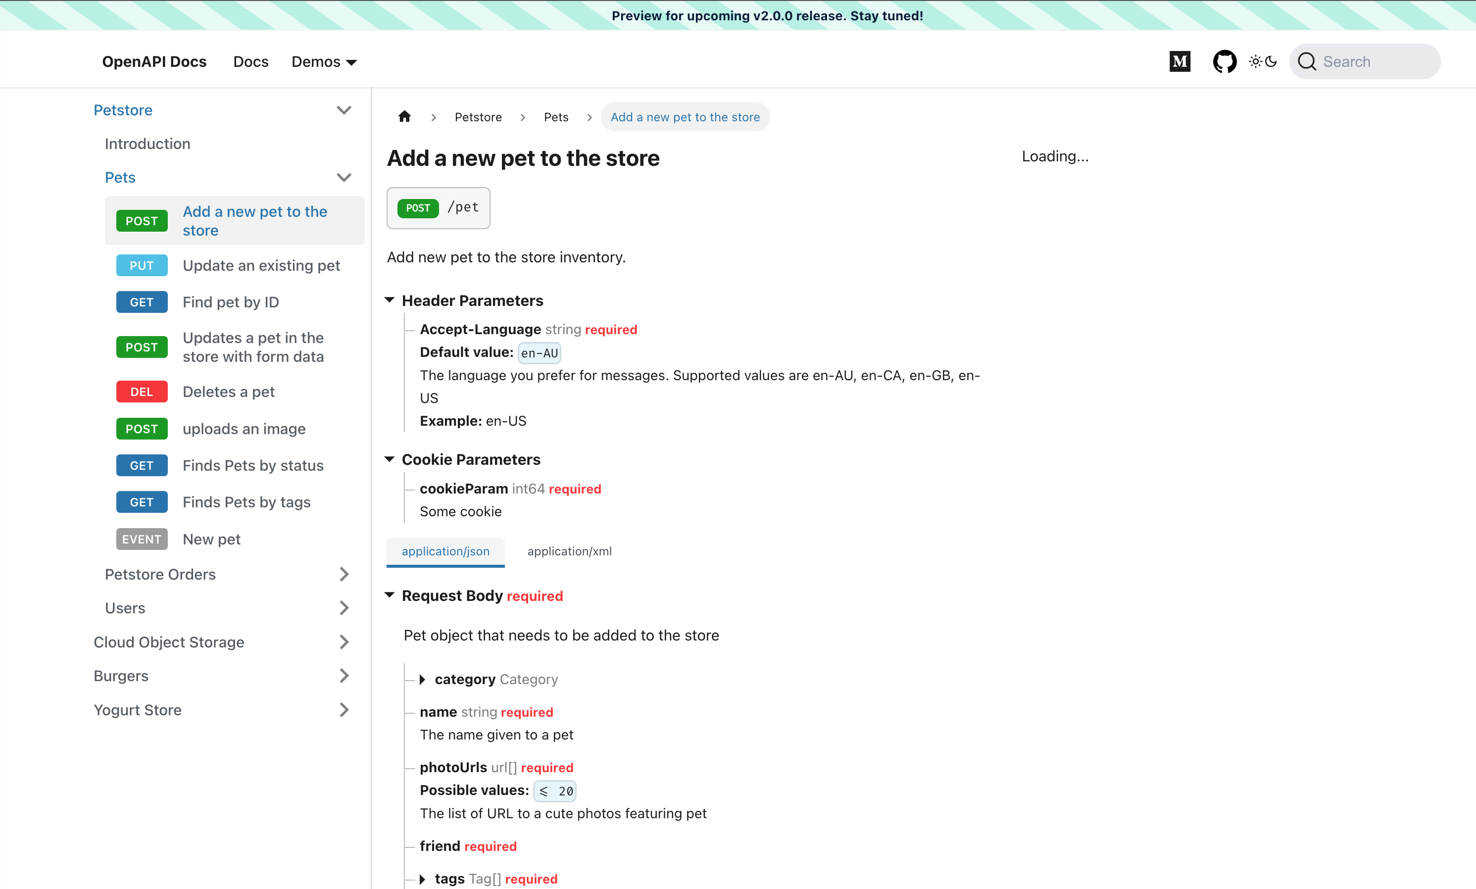
Task: Toggle light and dark theme
Action: click(x=1263, y=62)
